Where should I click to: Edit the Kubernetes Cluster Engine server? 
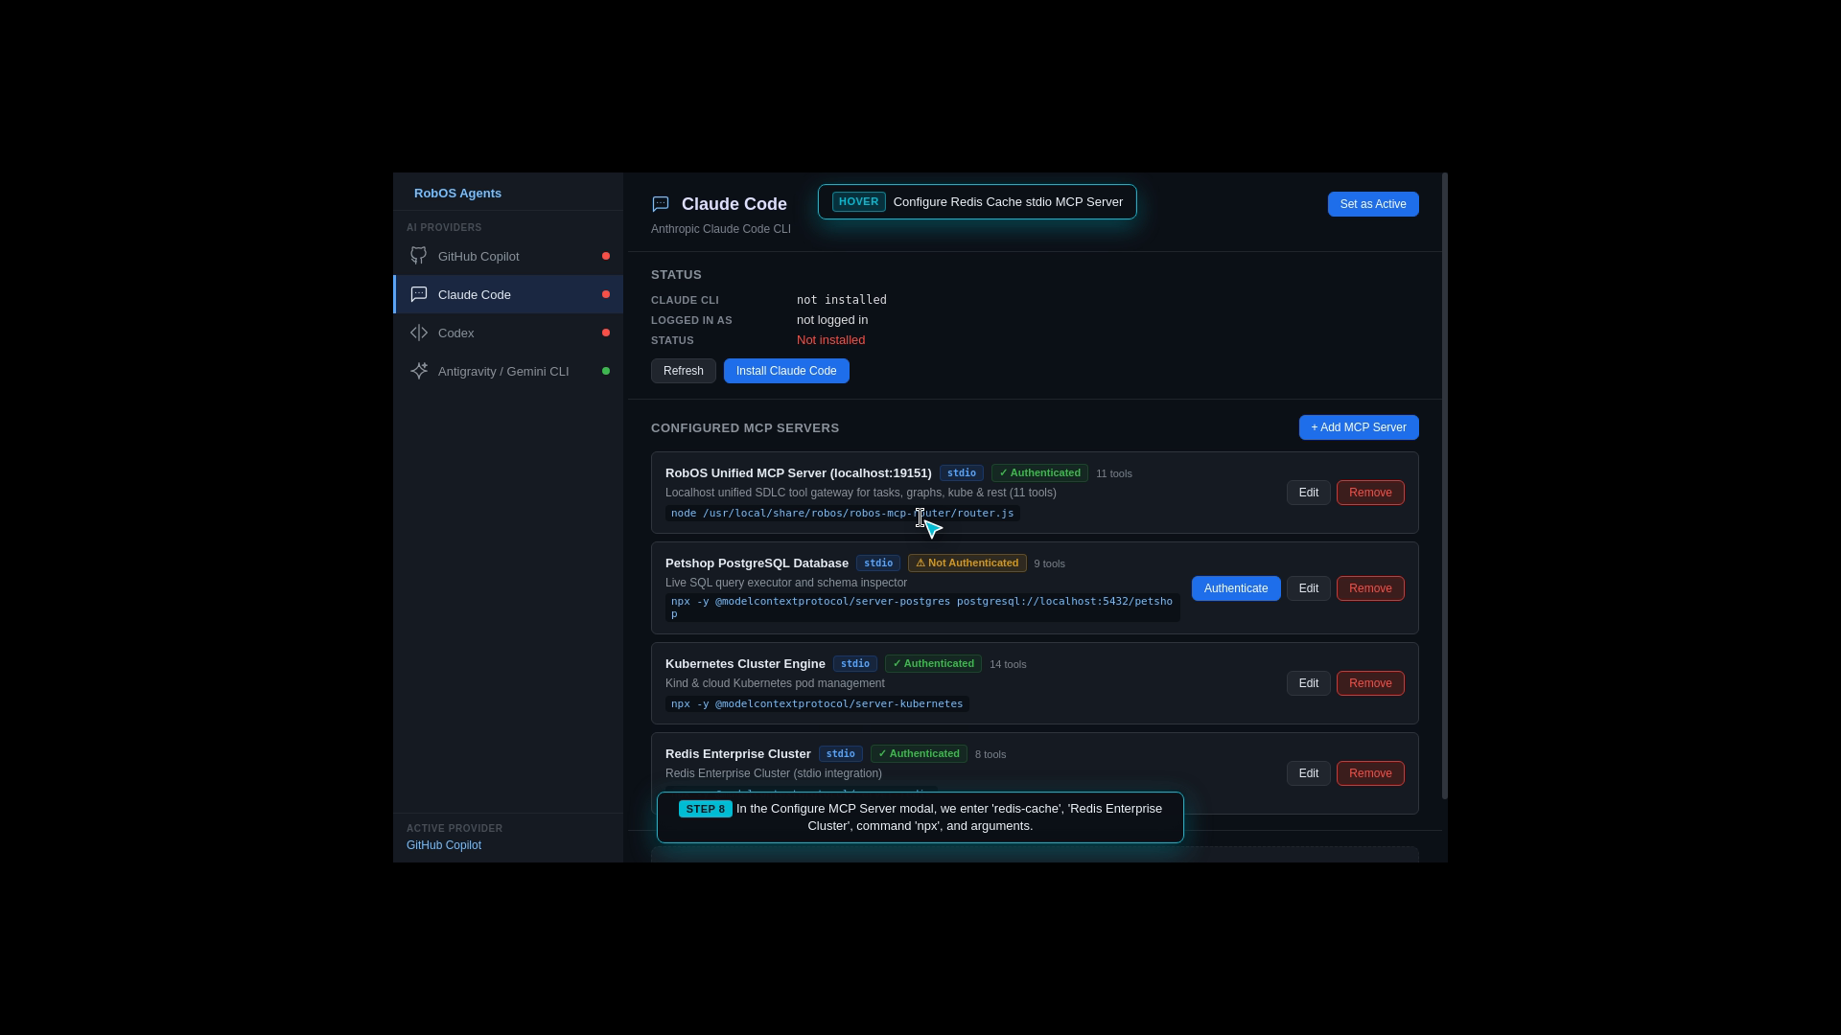click(x=1309, y=683)
